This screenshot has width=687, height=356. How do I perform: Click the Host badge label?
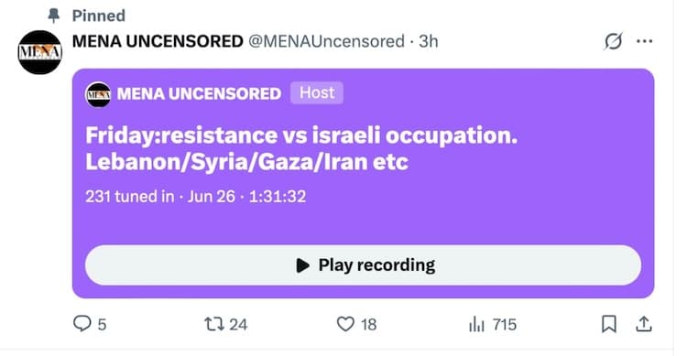coord(317,92)
